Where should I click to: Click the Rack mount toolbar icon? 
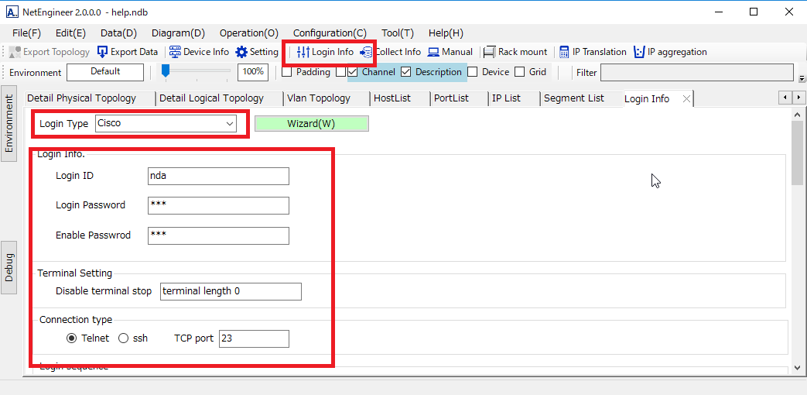[x=489, y=52]
